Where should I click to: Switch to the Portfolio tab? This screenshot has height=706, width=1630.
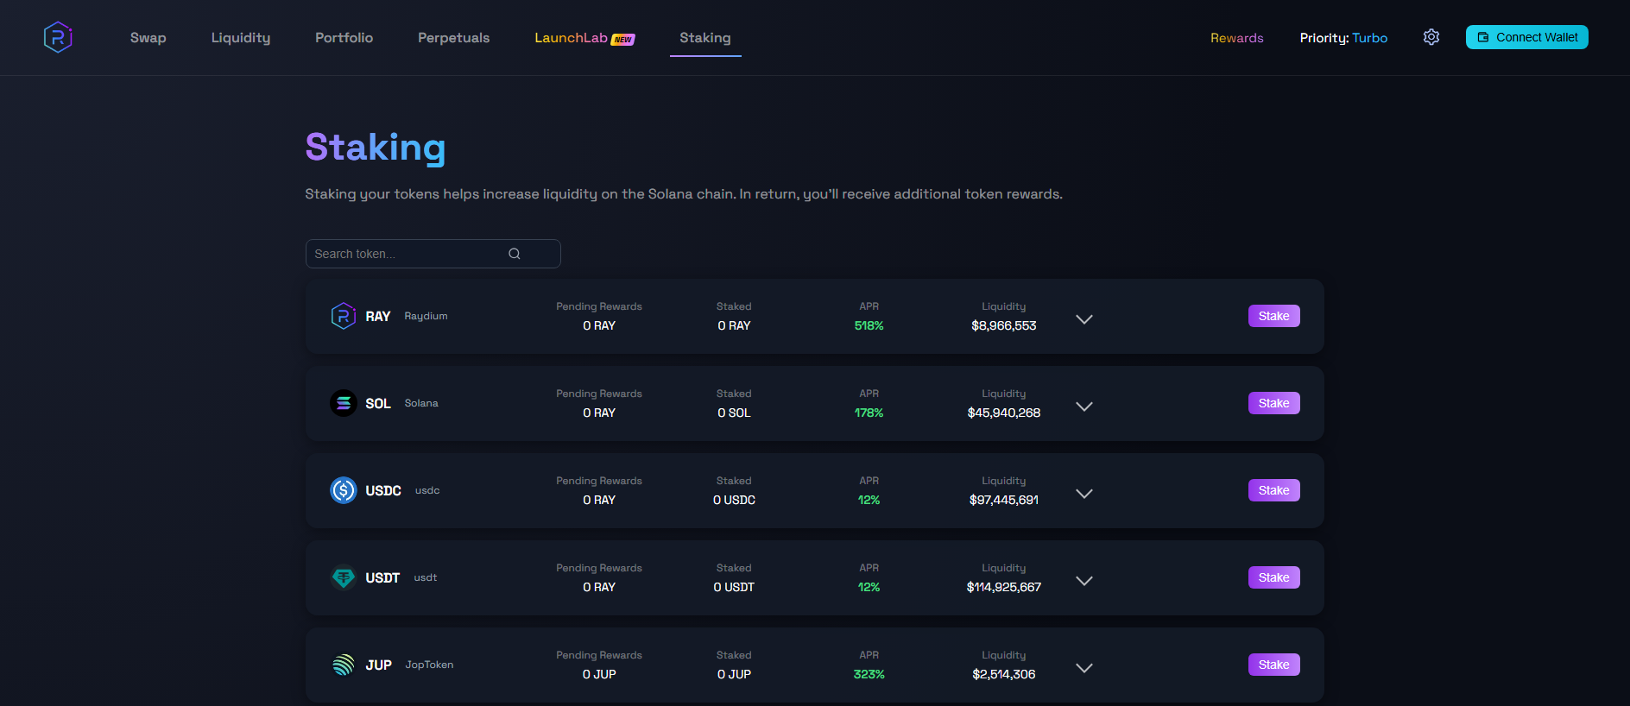[x=344, y=38]
